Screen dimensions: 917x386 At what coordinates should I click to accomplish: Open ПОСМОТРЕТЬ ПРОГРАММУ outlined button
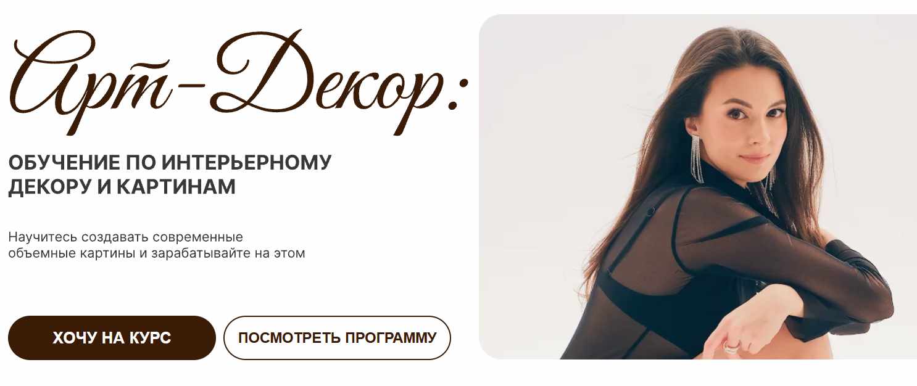pos(337,338)
